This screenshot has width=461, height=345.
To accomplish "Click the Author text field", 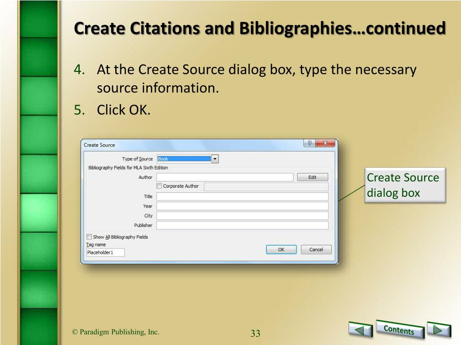I will tap(225, 177).
